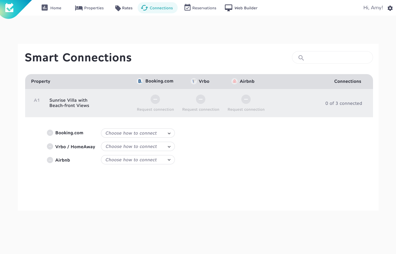The image size is (396, 254).
Task: Switch to the Web Builder tab
Action: pos(241,8)
